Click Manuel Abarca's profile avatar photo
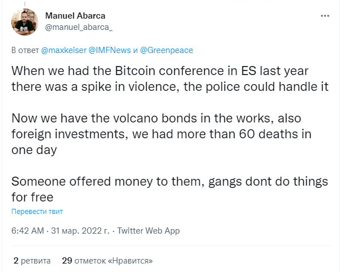 [25, 22]
